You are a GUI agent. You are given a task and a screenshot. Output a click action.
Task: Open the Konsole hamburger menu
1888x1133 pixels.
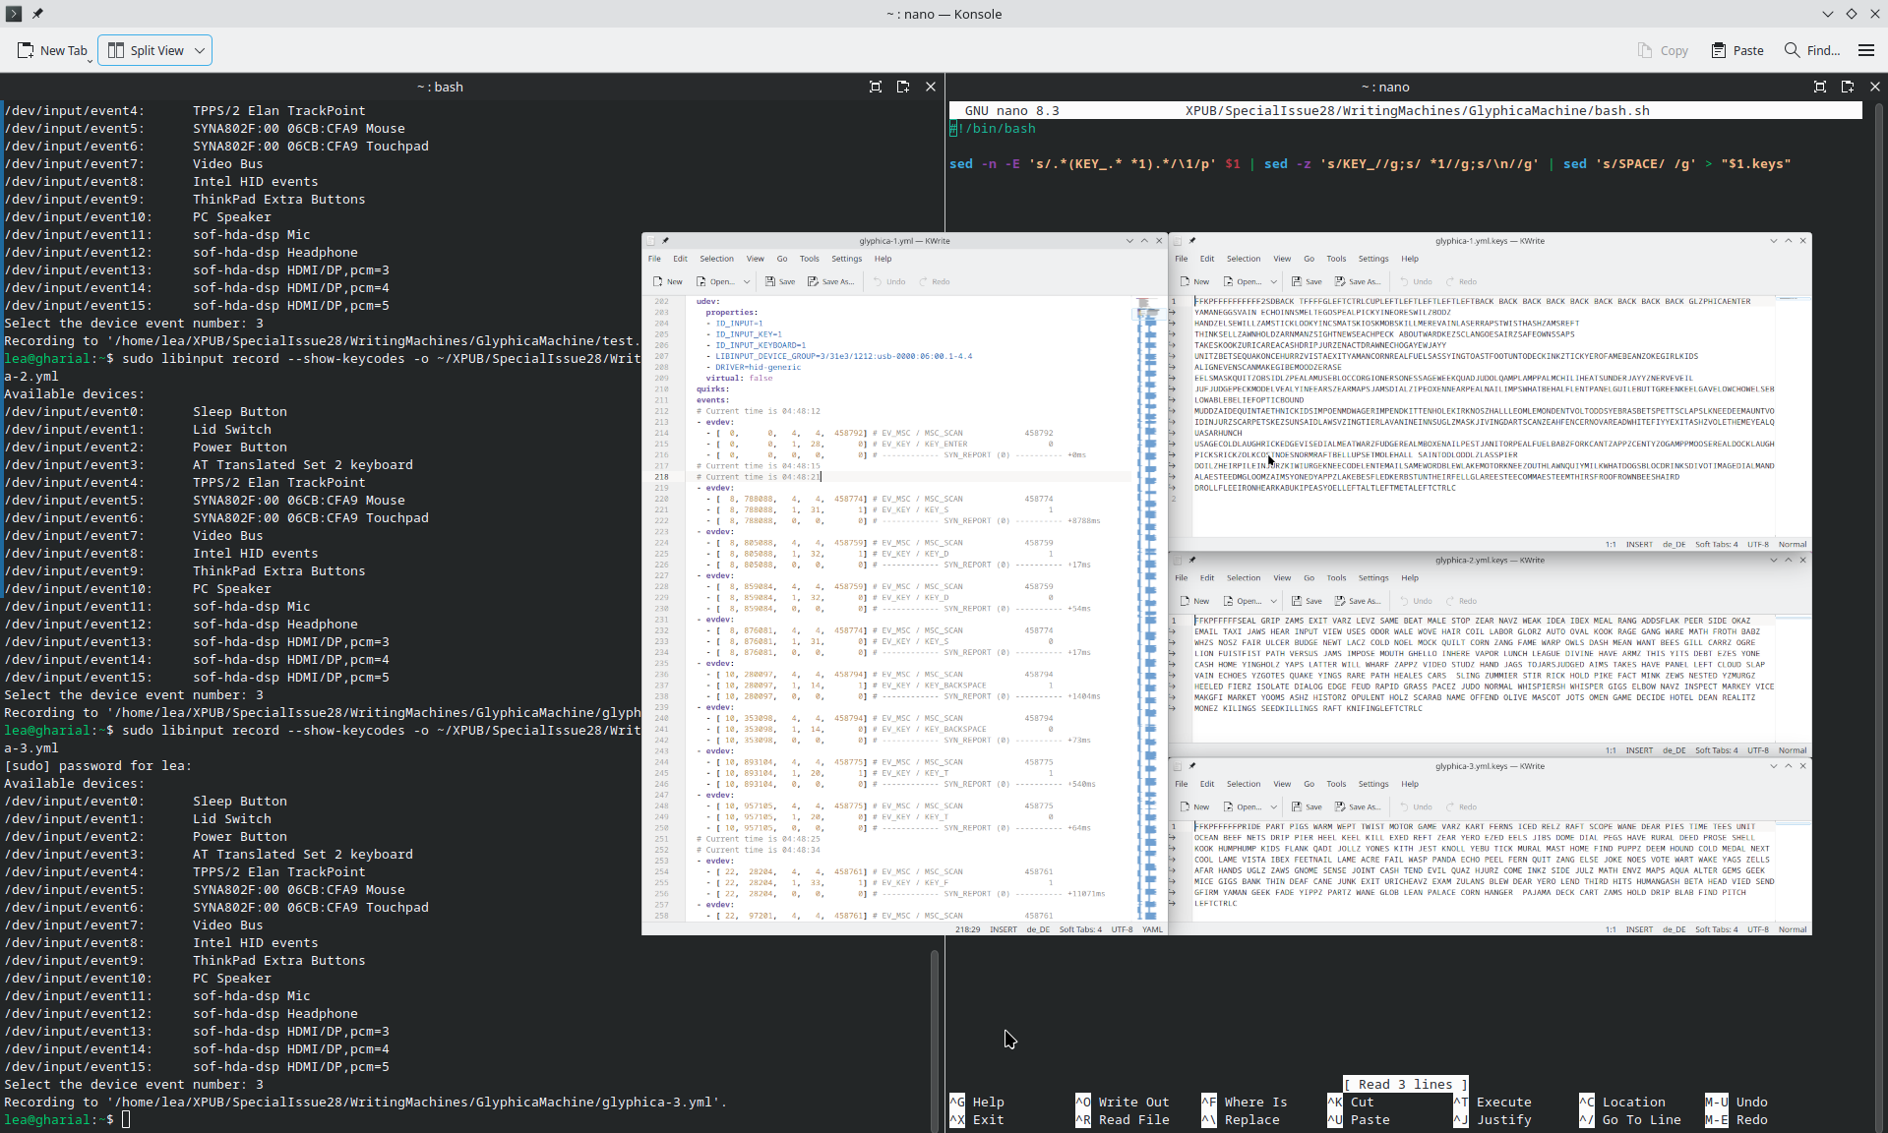(1866, 50)
